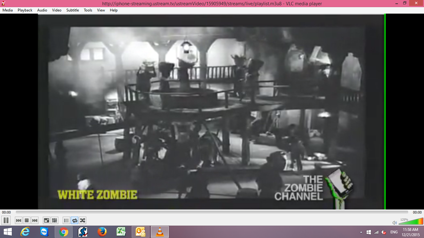424x238 pixels.
Task: Open the Playback menu
Action: click(x=25, y=10)
